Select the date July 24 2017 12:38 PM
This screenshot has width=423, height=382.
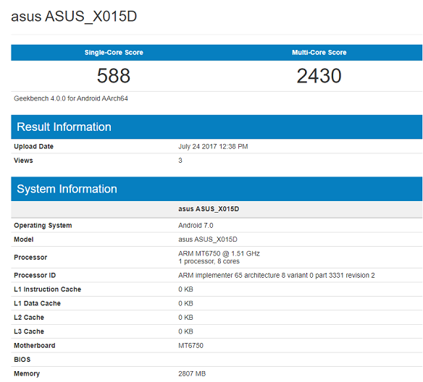tap(213, 146)
